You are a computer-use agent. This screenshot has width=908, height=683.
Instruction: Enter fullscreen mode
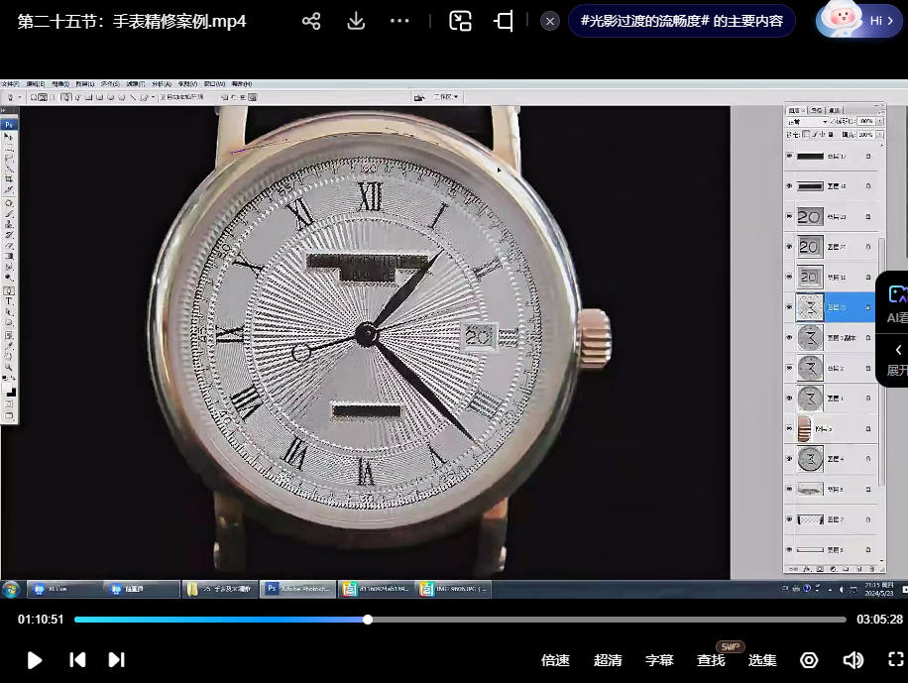tap(895, 660)
